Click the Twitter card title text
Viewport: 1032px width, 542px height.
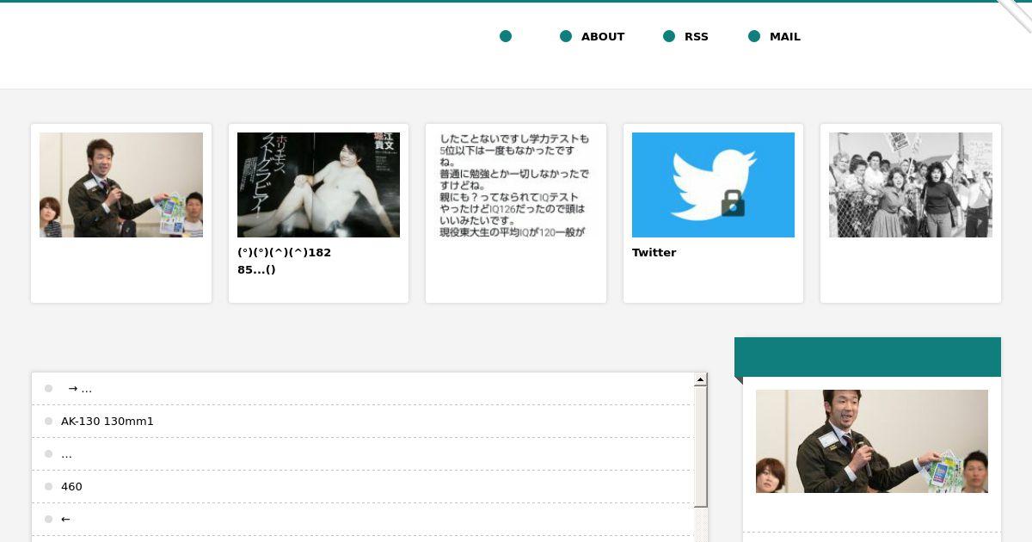tap(654, 252)
